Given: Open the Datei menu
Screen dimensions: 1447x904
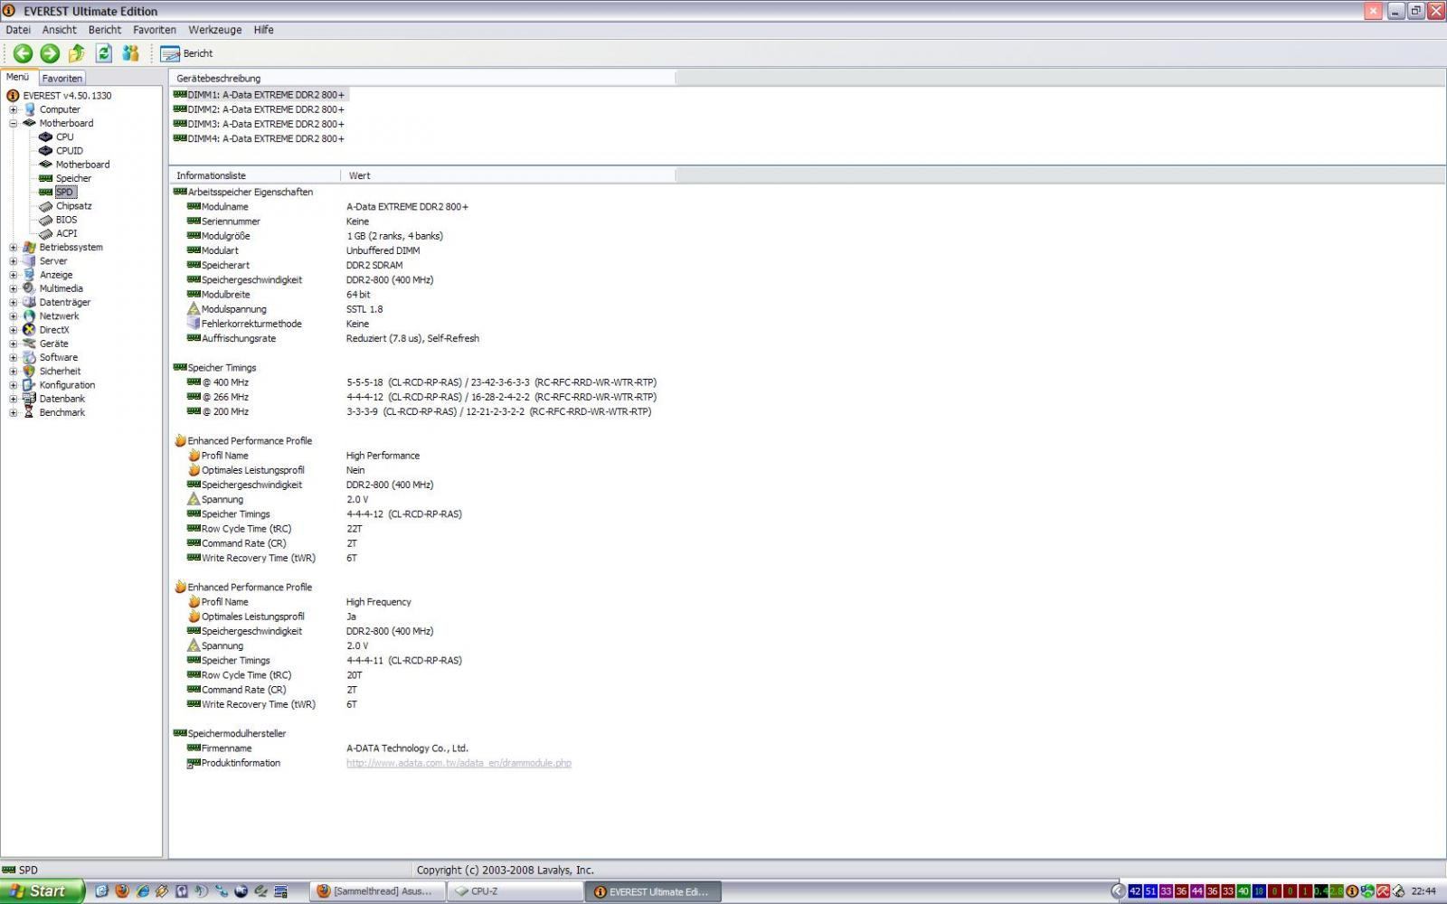Looking at the screenshot, I should pos(18,30).
